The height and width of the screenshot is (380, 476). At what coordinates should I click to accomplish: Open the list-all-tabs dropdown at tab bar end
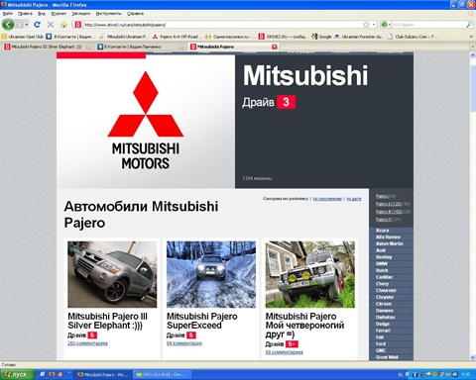(x=473, y=47)
